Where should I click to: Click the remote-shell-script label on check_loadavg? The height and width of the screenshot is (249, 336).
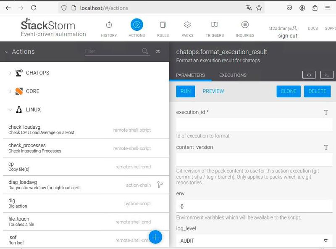(x=132, y=130)
